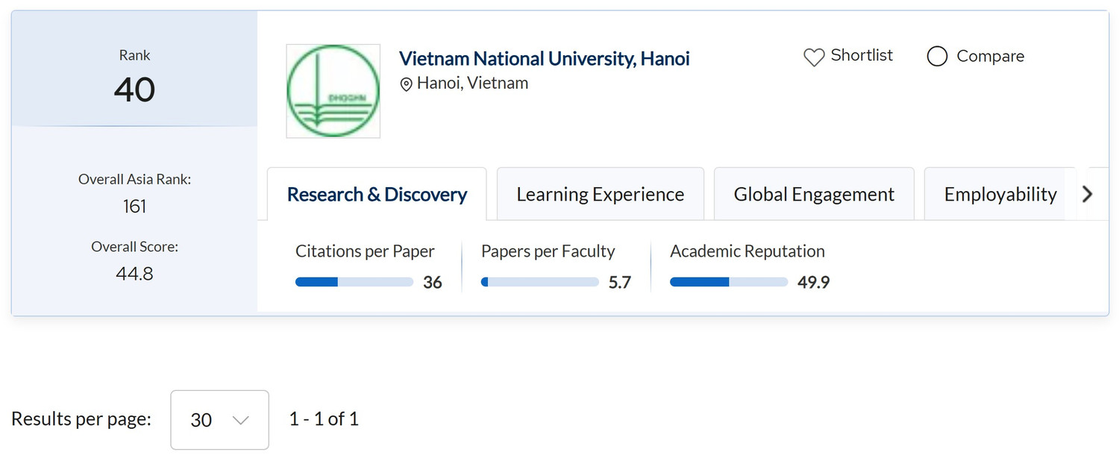Select the Research & Discovery tab
The image size is (1119, 455).
pyautogui.click(x=377, y=194)
